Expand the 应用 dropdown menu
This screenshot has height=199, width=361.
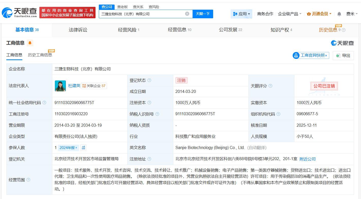(x=241, y=14)
